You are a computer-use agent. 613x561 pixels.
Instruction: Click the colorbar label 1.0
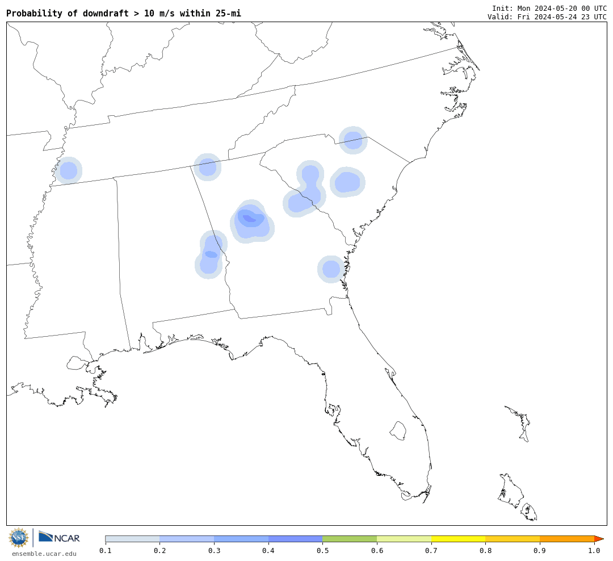pos(594,551)
